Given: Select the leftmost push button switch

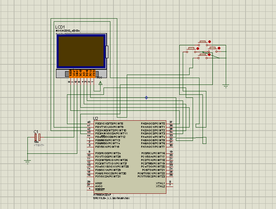Looking at the screenshot, I should [x=191, y=50].
